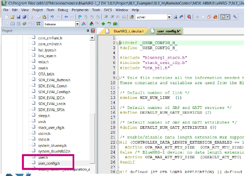Screen dimensions: 245x176
Task: Click the incremental find icon
Action: coord(181,17)
